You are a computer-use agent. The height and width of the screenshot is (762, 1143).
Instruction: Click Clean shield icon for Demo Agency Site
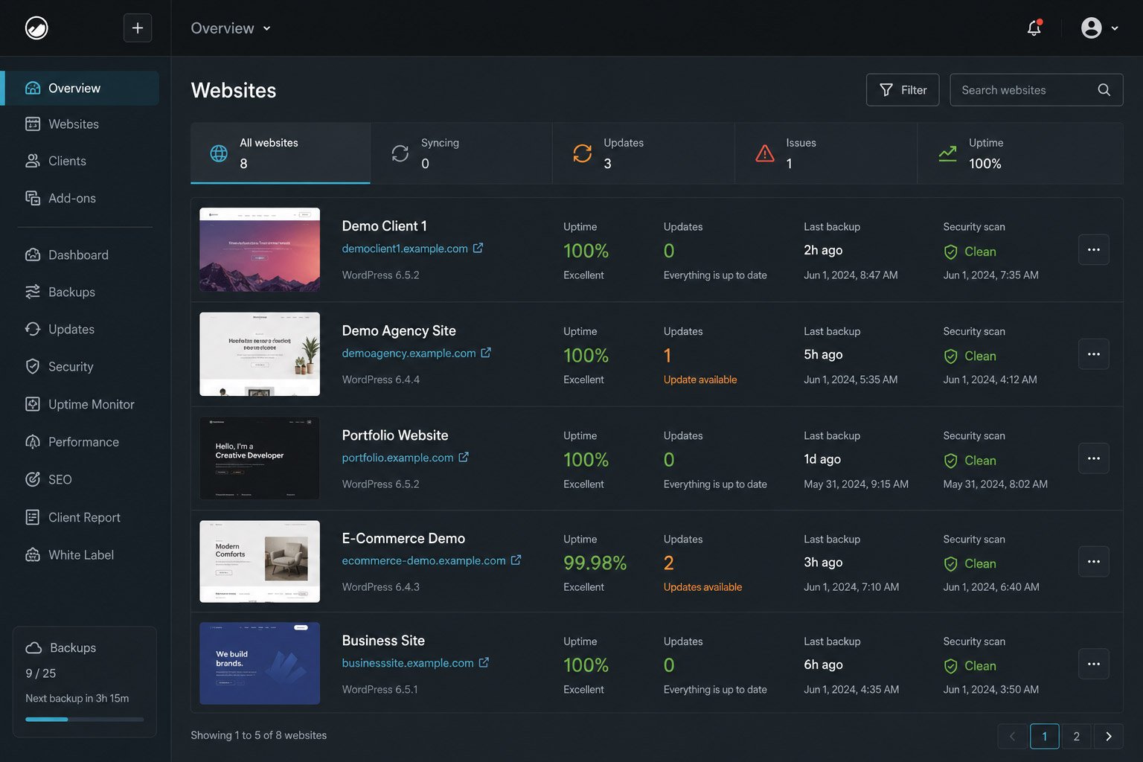click(x=950, y=356)
